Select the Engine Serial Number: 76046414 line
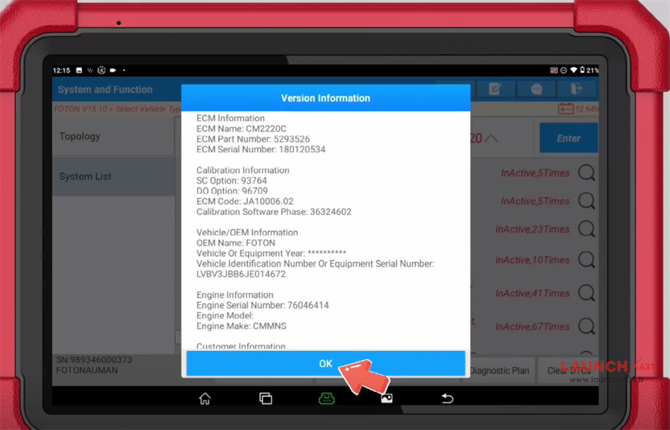The width and height of the screenshot is (670, 430). click(263, 305)
